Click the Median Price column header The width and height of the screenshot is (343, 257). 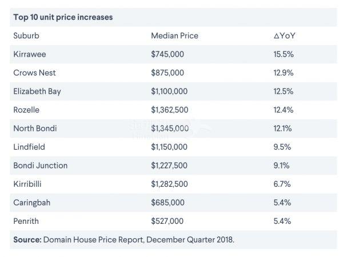174,35
